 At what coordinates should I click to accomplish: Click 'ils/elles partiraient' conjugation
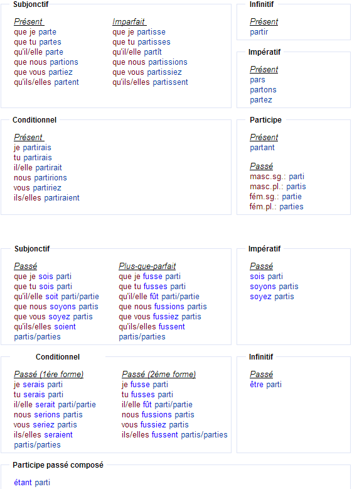[46, 198]
